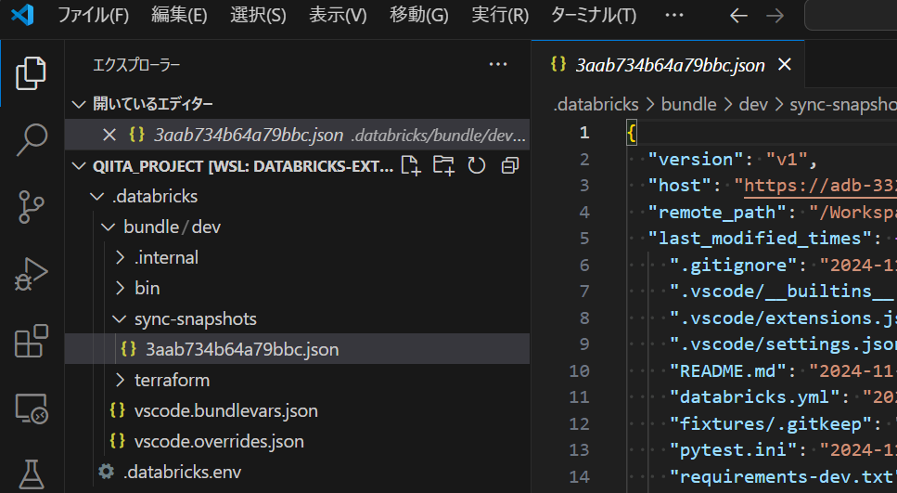Image resolution: width=897 pixels, height=493 pixels.
Task: Open explorer panel more actions menu
Action: click(x=498, y=65)
